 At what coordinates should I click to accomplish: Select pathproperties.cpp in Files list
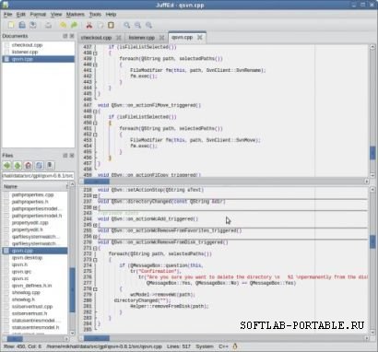(x=35, y=194)
